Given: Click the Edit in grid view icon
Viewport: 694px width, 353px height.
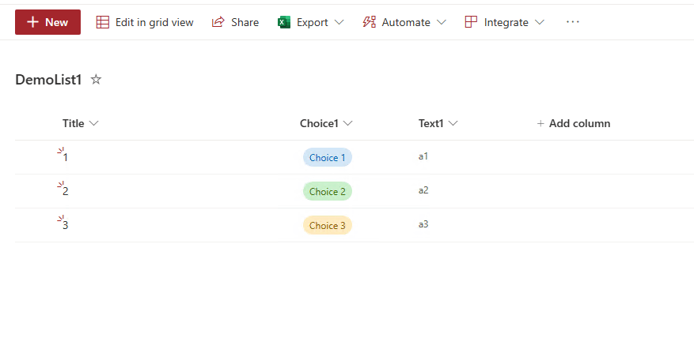Looking at the screenshot, I should (x=103, y=22).
